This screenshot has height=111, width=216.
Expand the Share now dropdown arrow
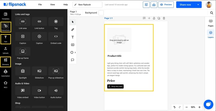[198, 5]
